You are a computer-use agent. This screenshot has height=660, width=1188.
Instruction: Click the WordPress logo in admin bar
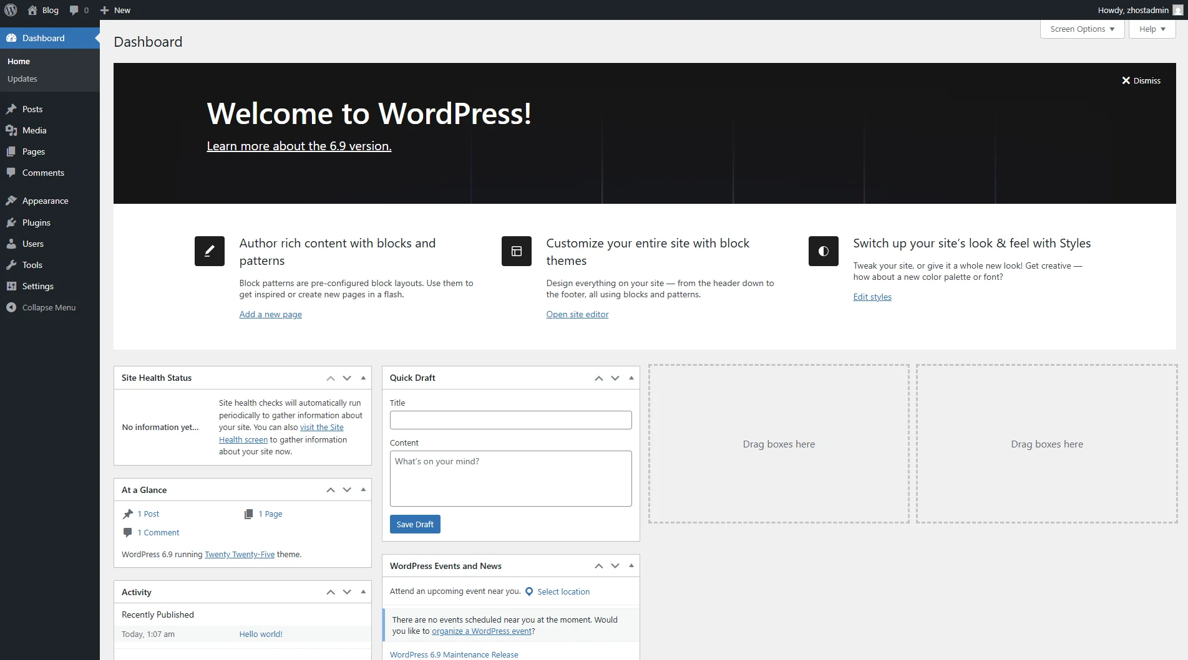tap(11, 10)
